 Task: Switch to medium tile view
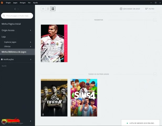[x=48, y=9]
